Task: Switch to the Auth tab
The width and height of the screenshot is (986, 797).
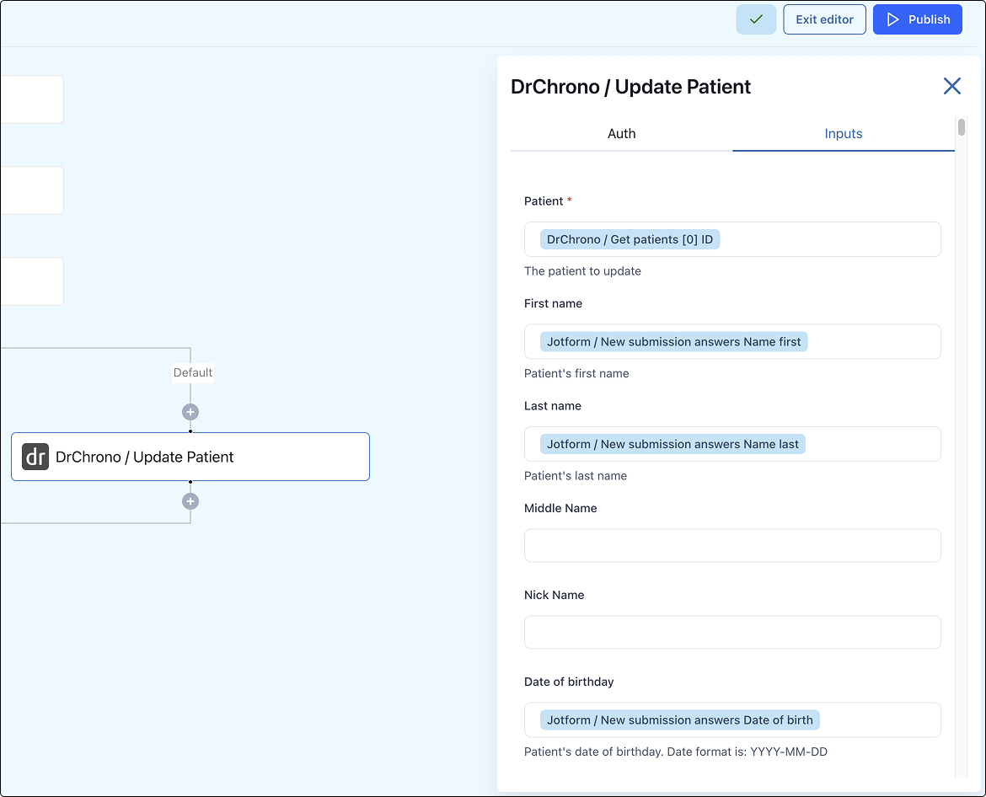Action: click(x=621, y=134)
